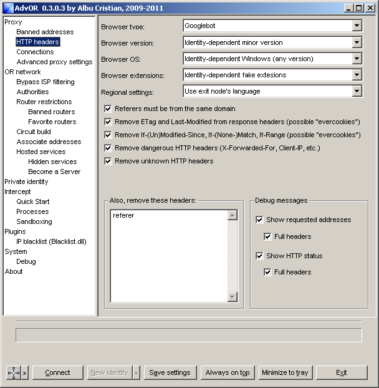Select About in the tree

[14, 272]
